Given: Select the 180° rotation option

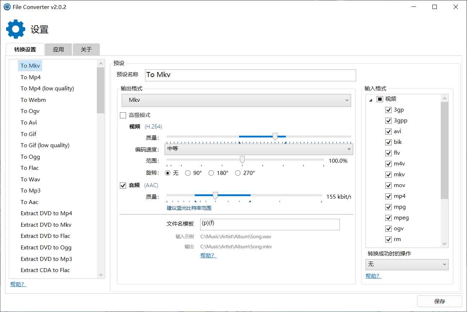Looking at the screenshot, I should pyautogui.click(x=211, y=173).
